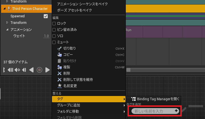205x119 pixels.
Task: Click the Third Person Character actor icon
Action: click(x=9, y=9)
